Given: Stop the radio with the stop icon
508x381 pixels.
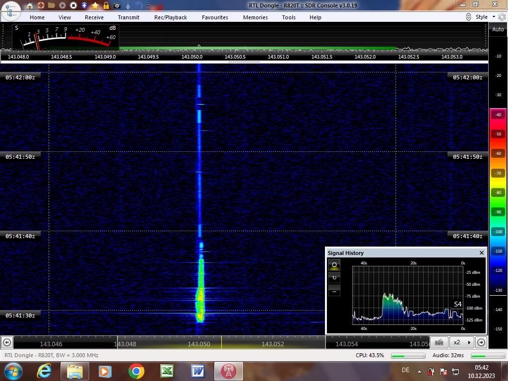Looking at the screenshot, I should [x=73, y=5].
